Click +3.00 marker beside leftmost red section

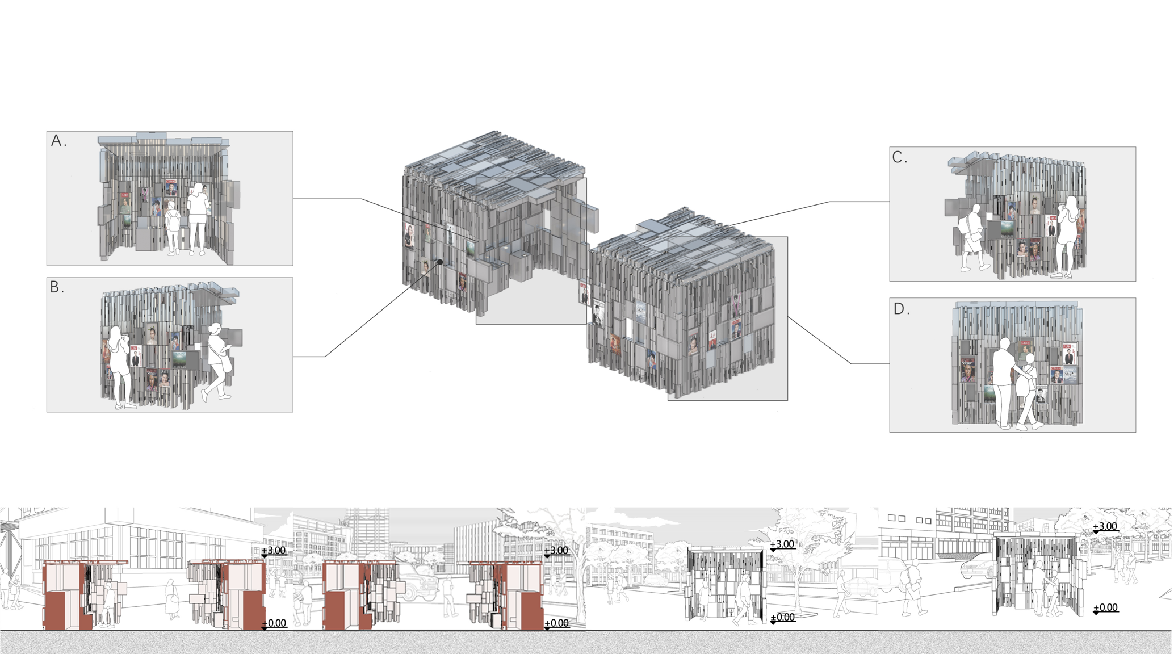pyautogui.click(x=274, y=551)
